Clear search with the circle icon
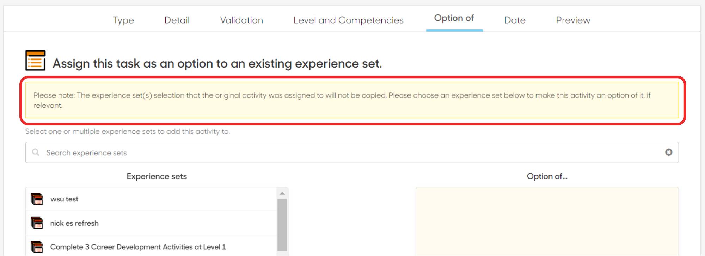 point(668,152)
